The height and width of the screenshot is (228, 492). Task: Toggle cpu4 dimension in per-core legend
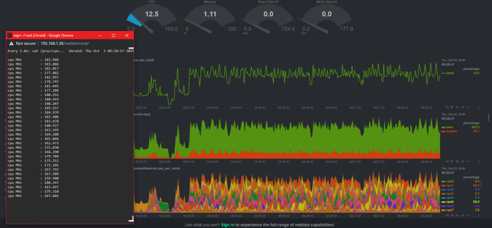click(448, 197)
